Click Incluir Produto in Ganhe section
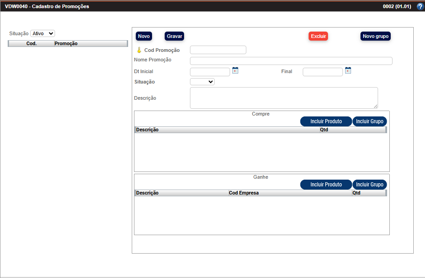This screenshot has width=425, height=278. click(326, 185)
